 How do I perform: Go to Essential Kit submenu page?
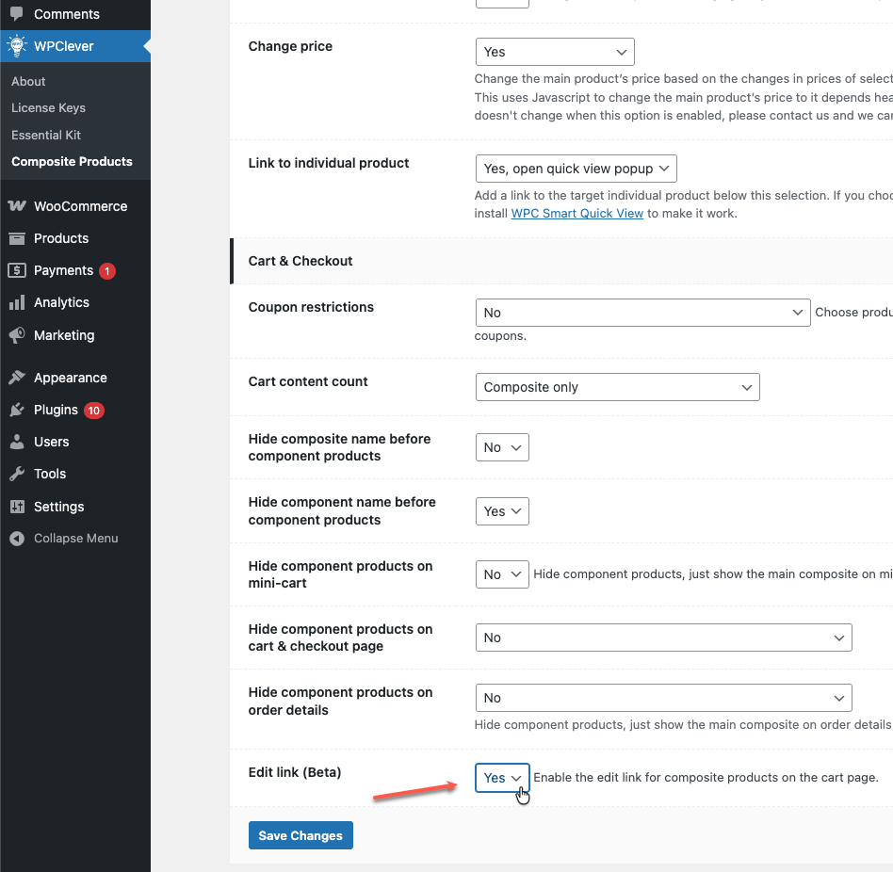coord(46,135)
